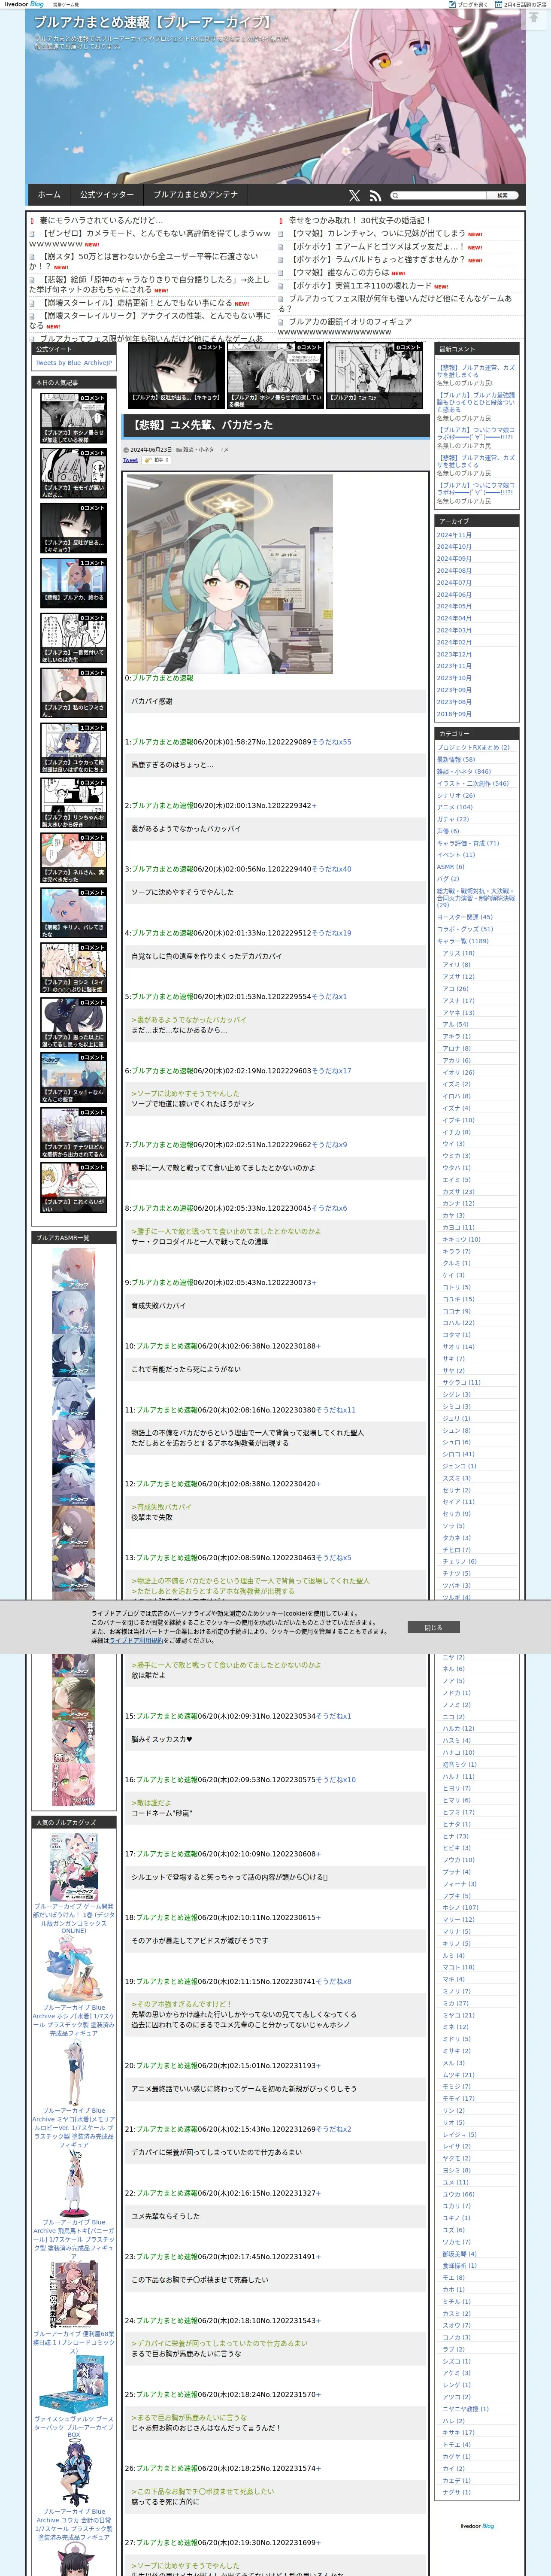This screenshot has height=2576, width=551.
Task: Open category 雑談・小ネタ tag under article title
Action: [x=199, y=450]
